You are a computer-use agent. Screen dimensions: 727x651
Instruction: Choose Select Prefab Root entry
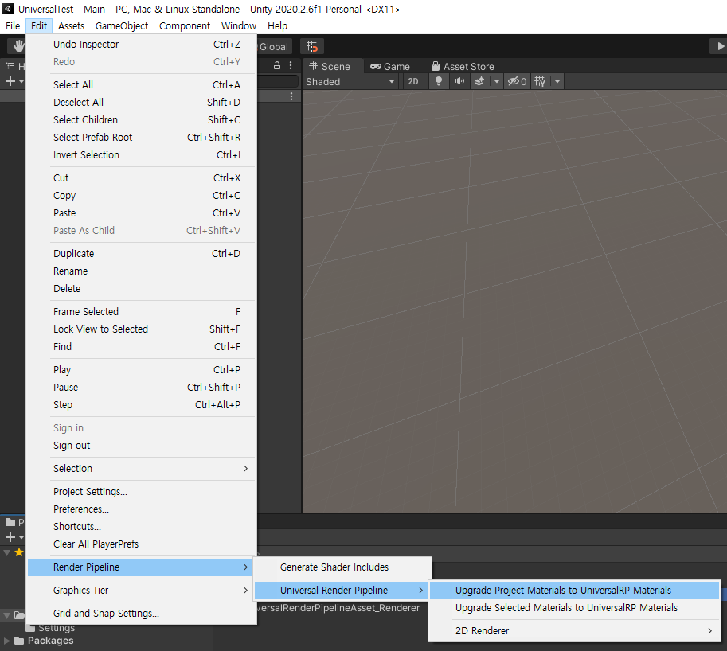click(142, 138)
